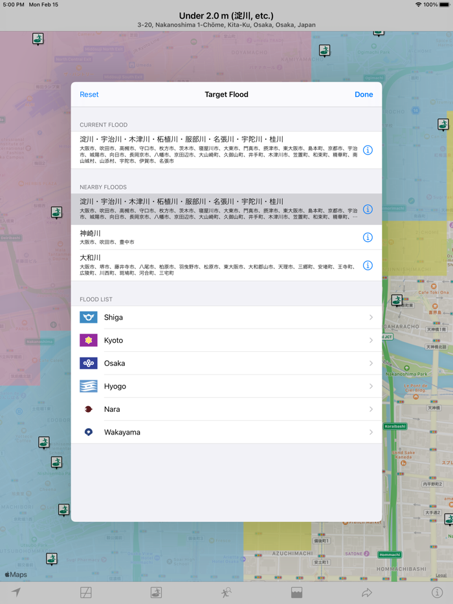Tap Done to close Target Flood
Viewport: 453px width, 604px height.
(x=363, y=94)
